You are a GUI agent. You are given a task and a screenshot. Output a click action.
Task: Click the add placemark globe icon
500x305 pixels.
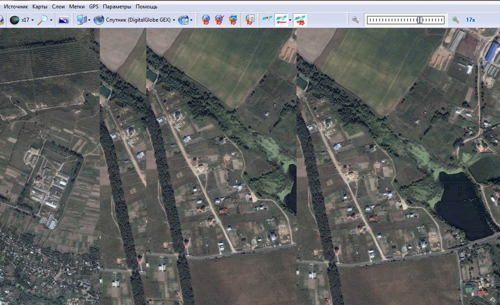coord(206,20)
